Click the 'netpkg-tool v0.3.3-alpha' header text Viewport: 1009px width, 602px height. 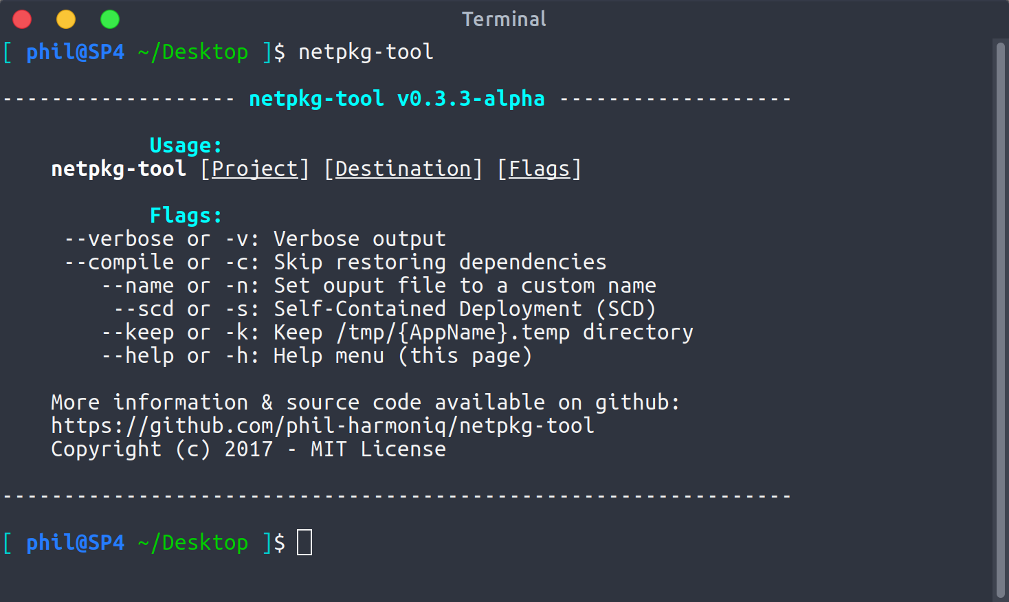tap(397, 99)
